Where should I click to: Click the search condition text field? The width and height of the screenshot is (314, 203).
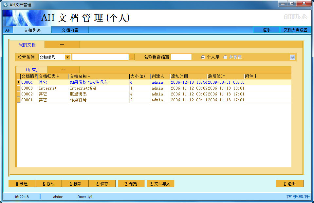tap(100, 57)
